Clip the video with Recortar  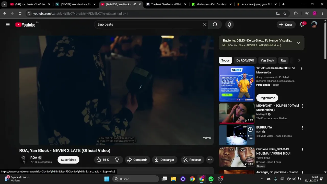point(193,160)
